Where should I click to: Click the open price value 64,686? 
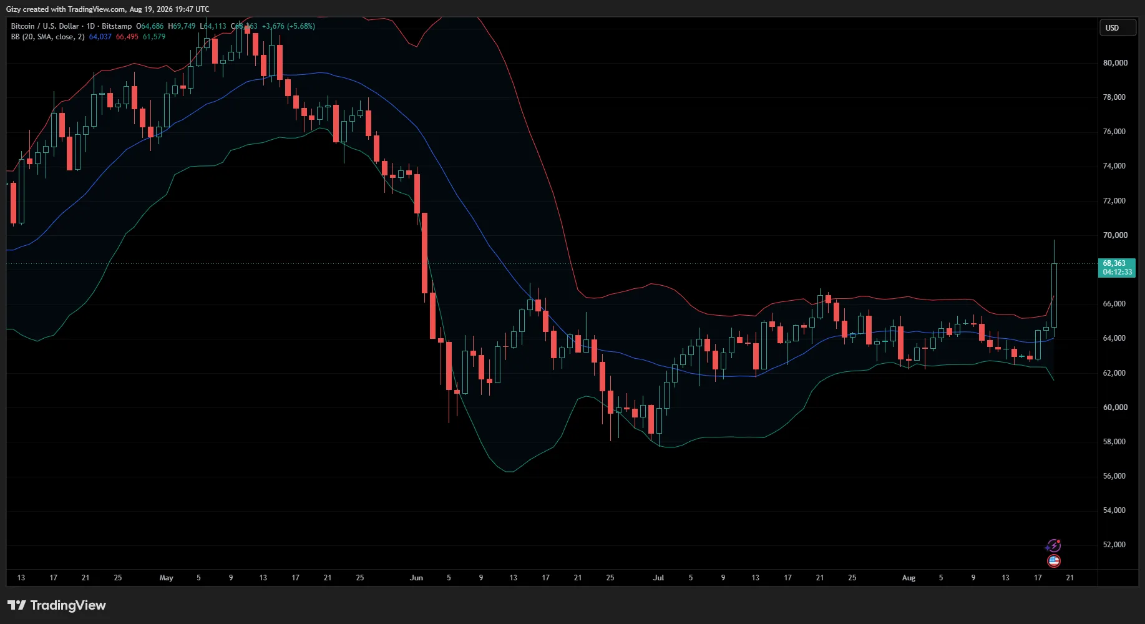152,26
